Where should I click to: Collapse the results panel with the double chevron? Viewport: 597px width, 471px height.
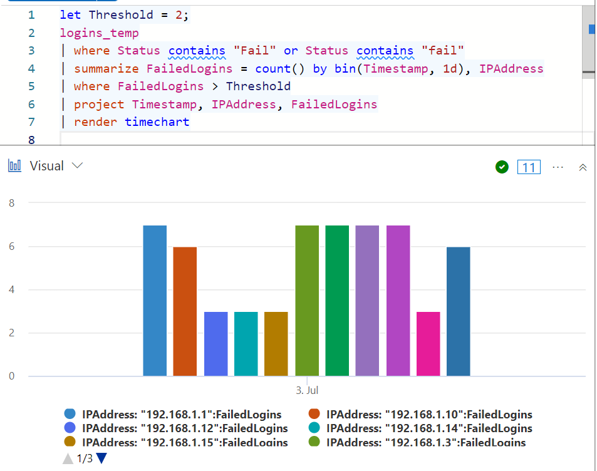point(583,167)
